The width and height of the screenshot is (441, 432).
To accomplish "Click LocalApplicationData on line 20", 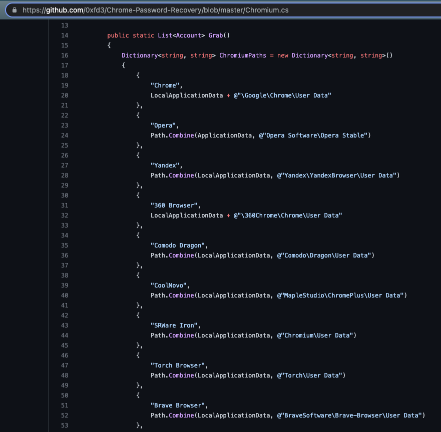I will [187, 95].
